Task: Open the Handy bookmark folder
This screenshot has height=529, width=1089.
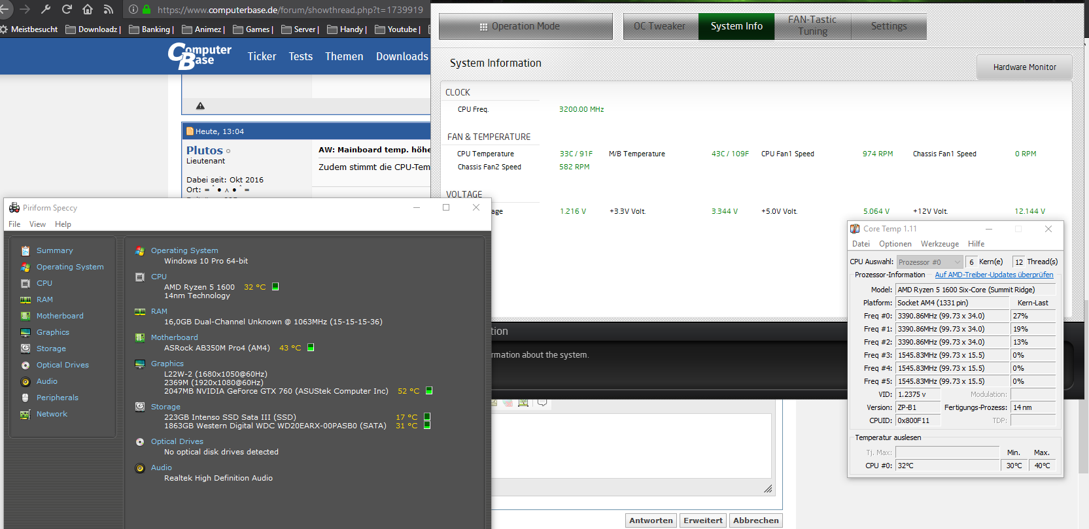Action: tap(347, 29)
